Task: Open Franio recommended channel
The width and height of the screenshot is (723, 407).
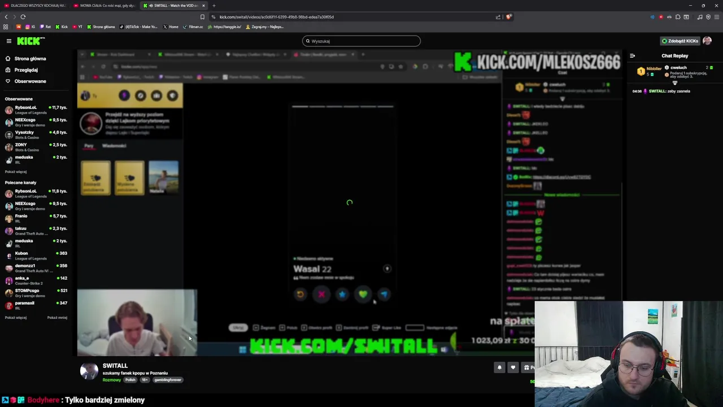Action: pos(36,218)
